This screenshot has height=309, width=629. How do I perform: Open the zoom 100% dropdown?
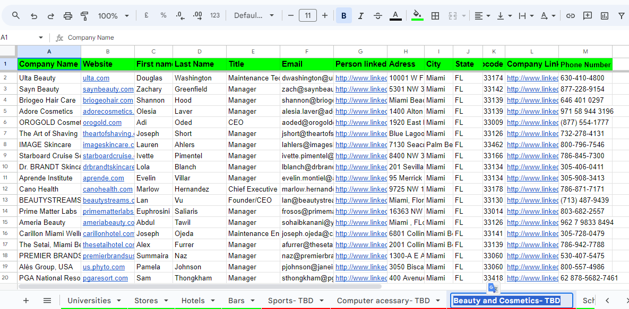point(113,16)
